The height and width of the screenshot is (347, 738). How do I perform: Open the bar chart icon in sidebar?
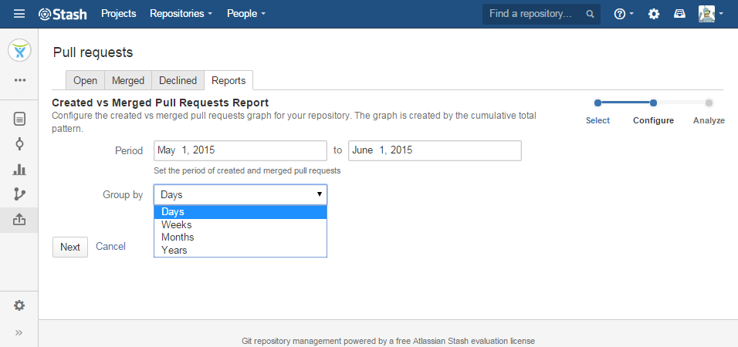[x=19, y=169]
